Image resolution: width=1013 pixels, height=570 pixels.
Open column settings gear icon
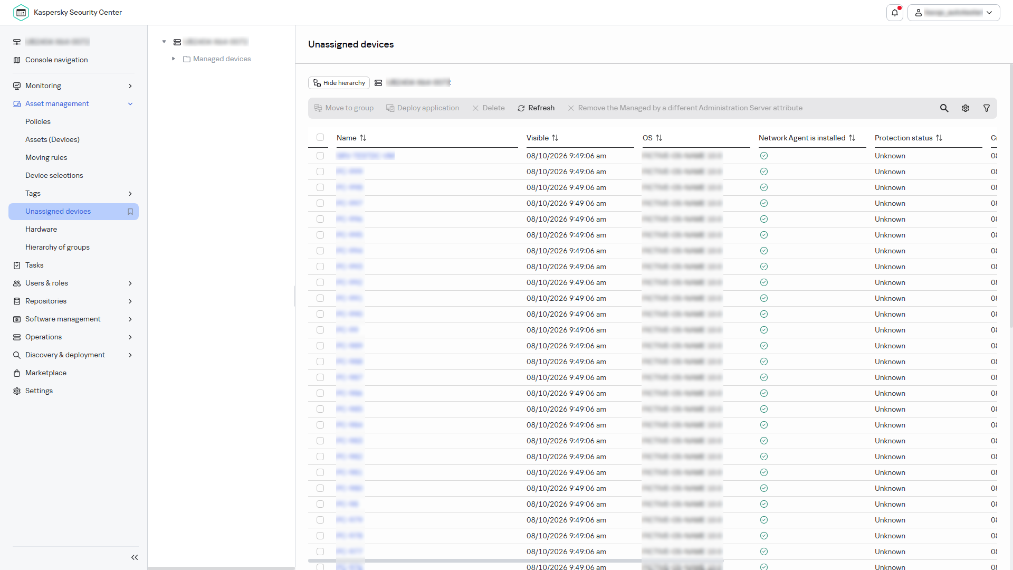point(966,108)
